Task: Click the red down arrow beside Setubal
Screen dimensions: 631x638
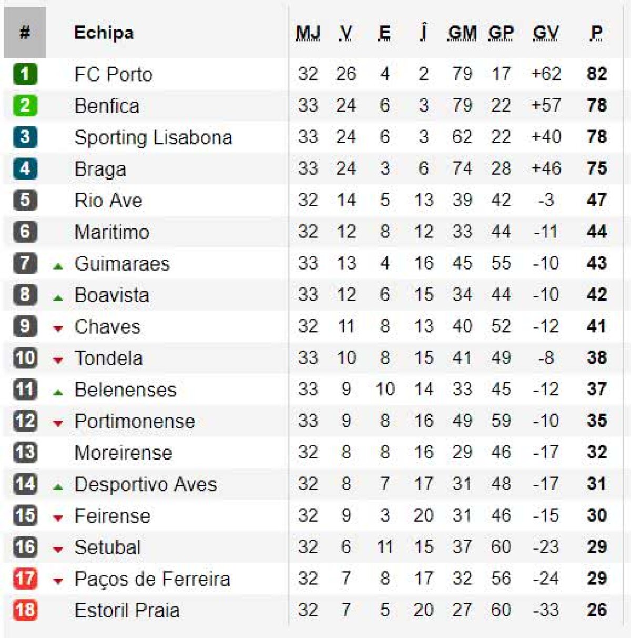Action: (x=58, y=550)
